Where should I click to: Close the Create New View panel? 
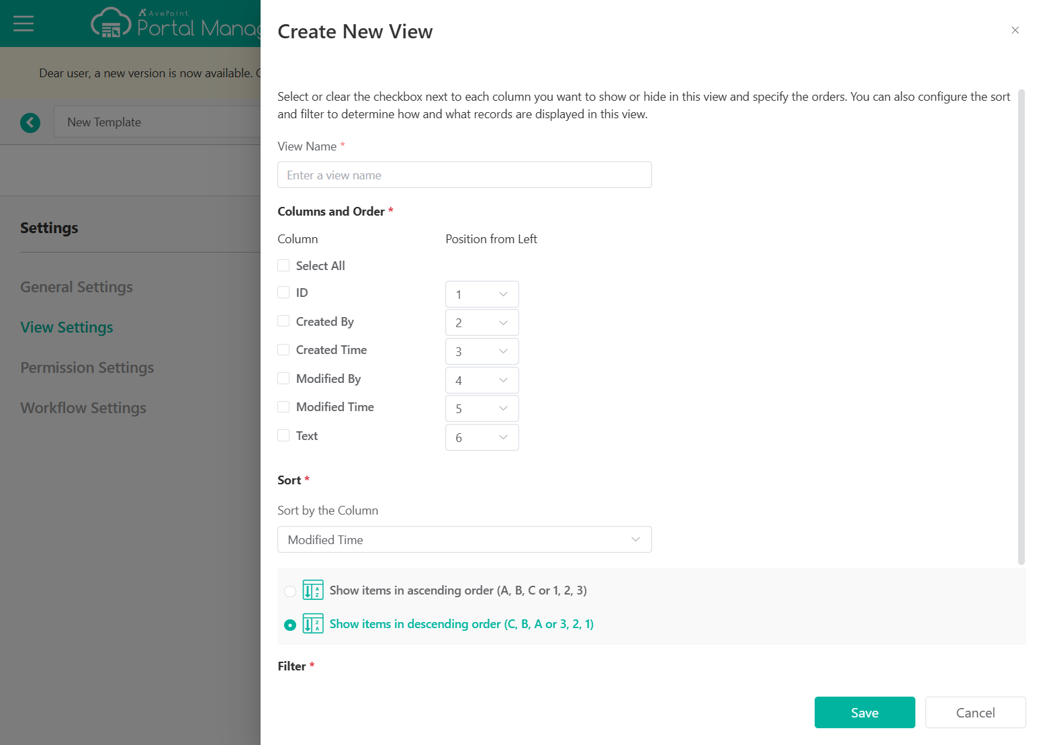point(1015,30)
